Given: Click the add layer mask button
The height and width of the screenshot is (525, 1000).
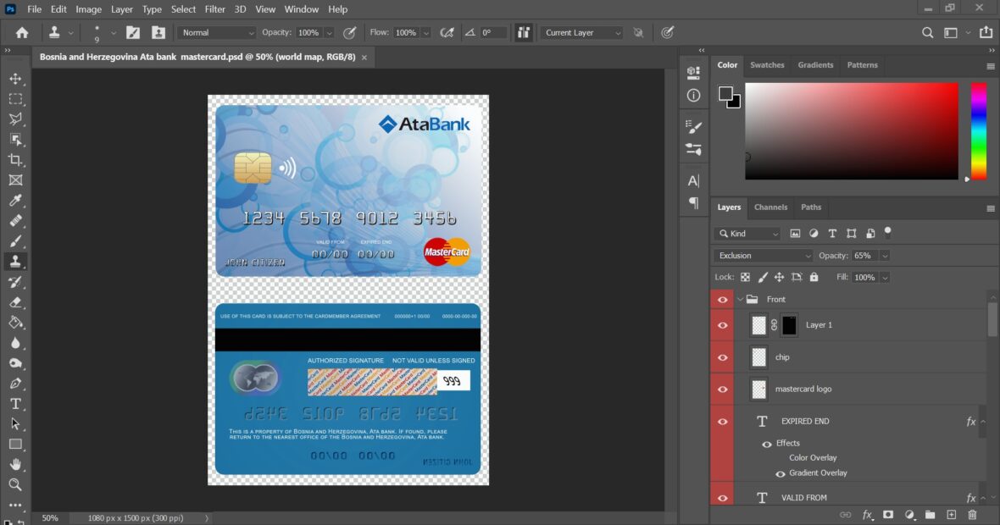Looking at the screenshot, I should pos(888,515).
